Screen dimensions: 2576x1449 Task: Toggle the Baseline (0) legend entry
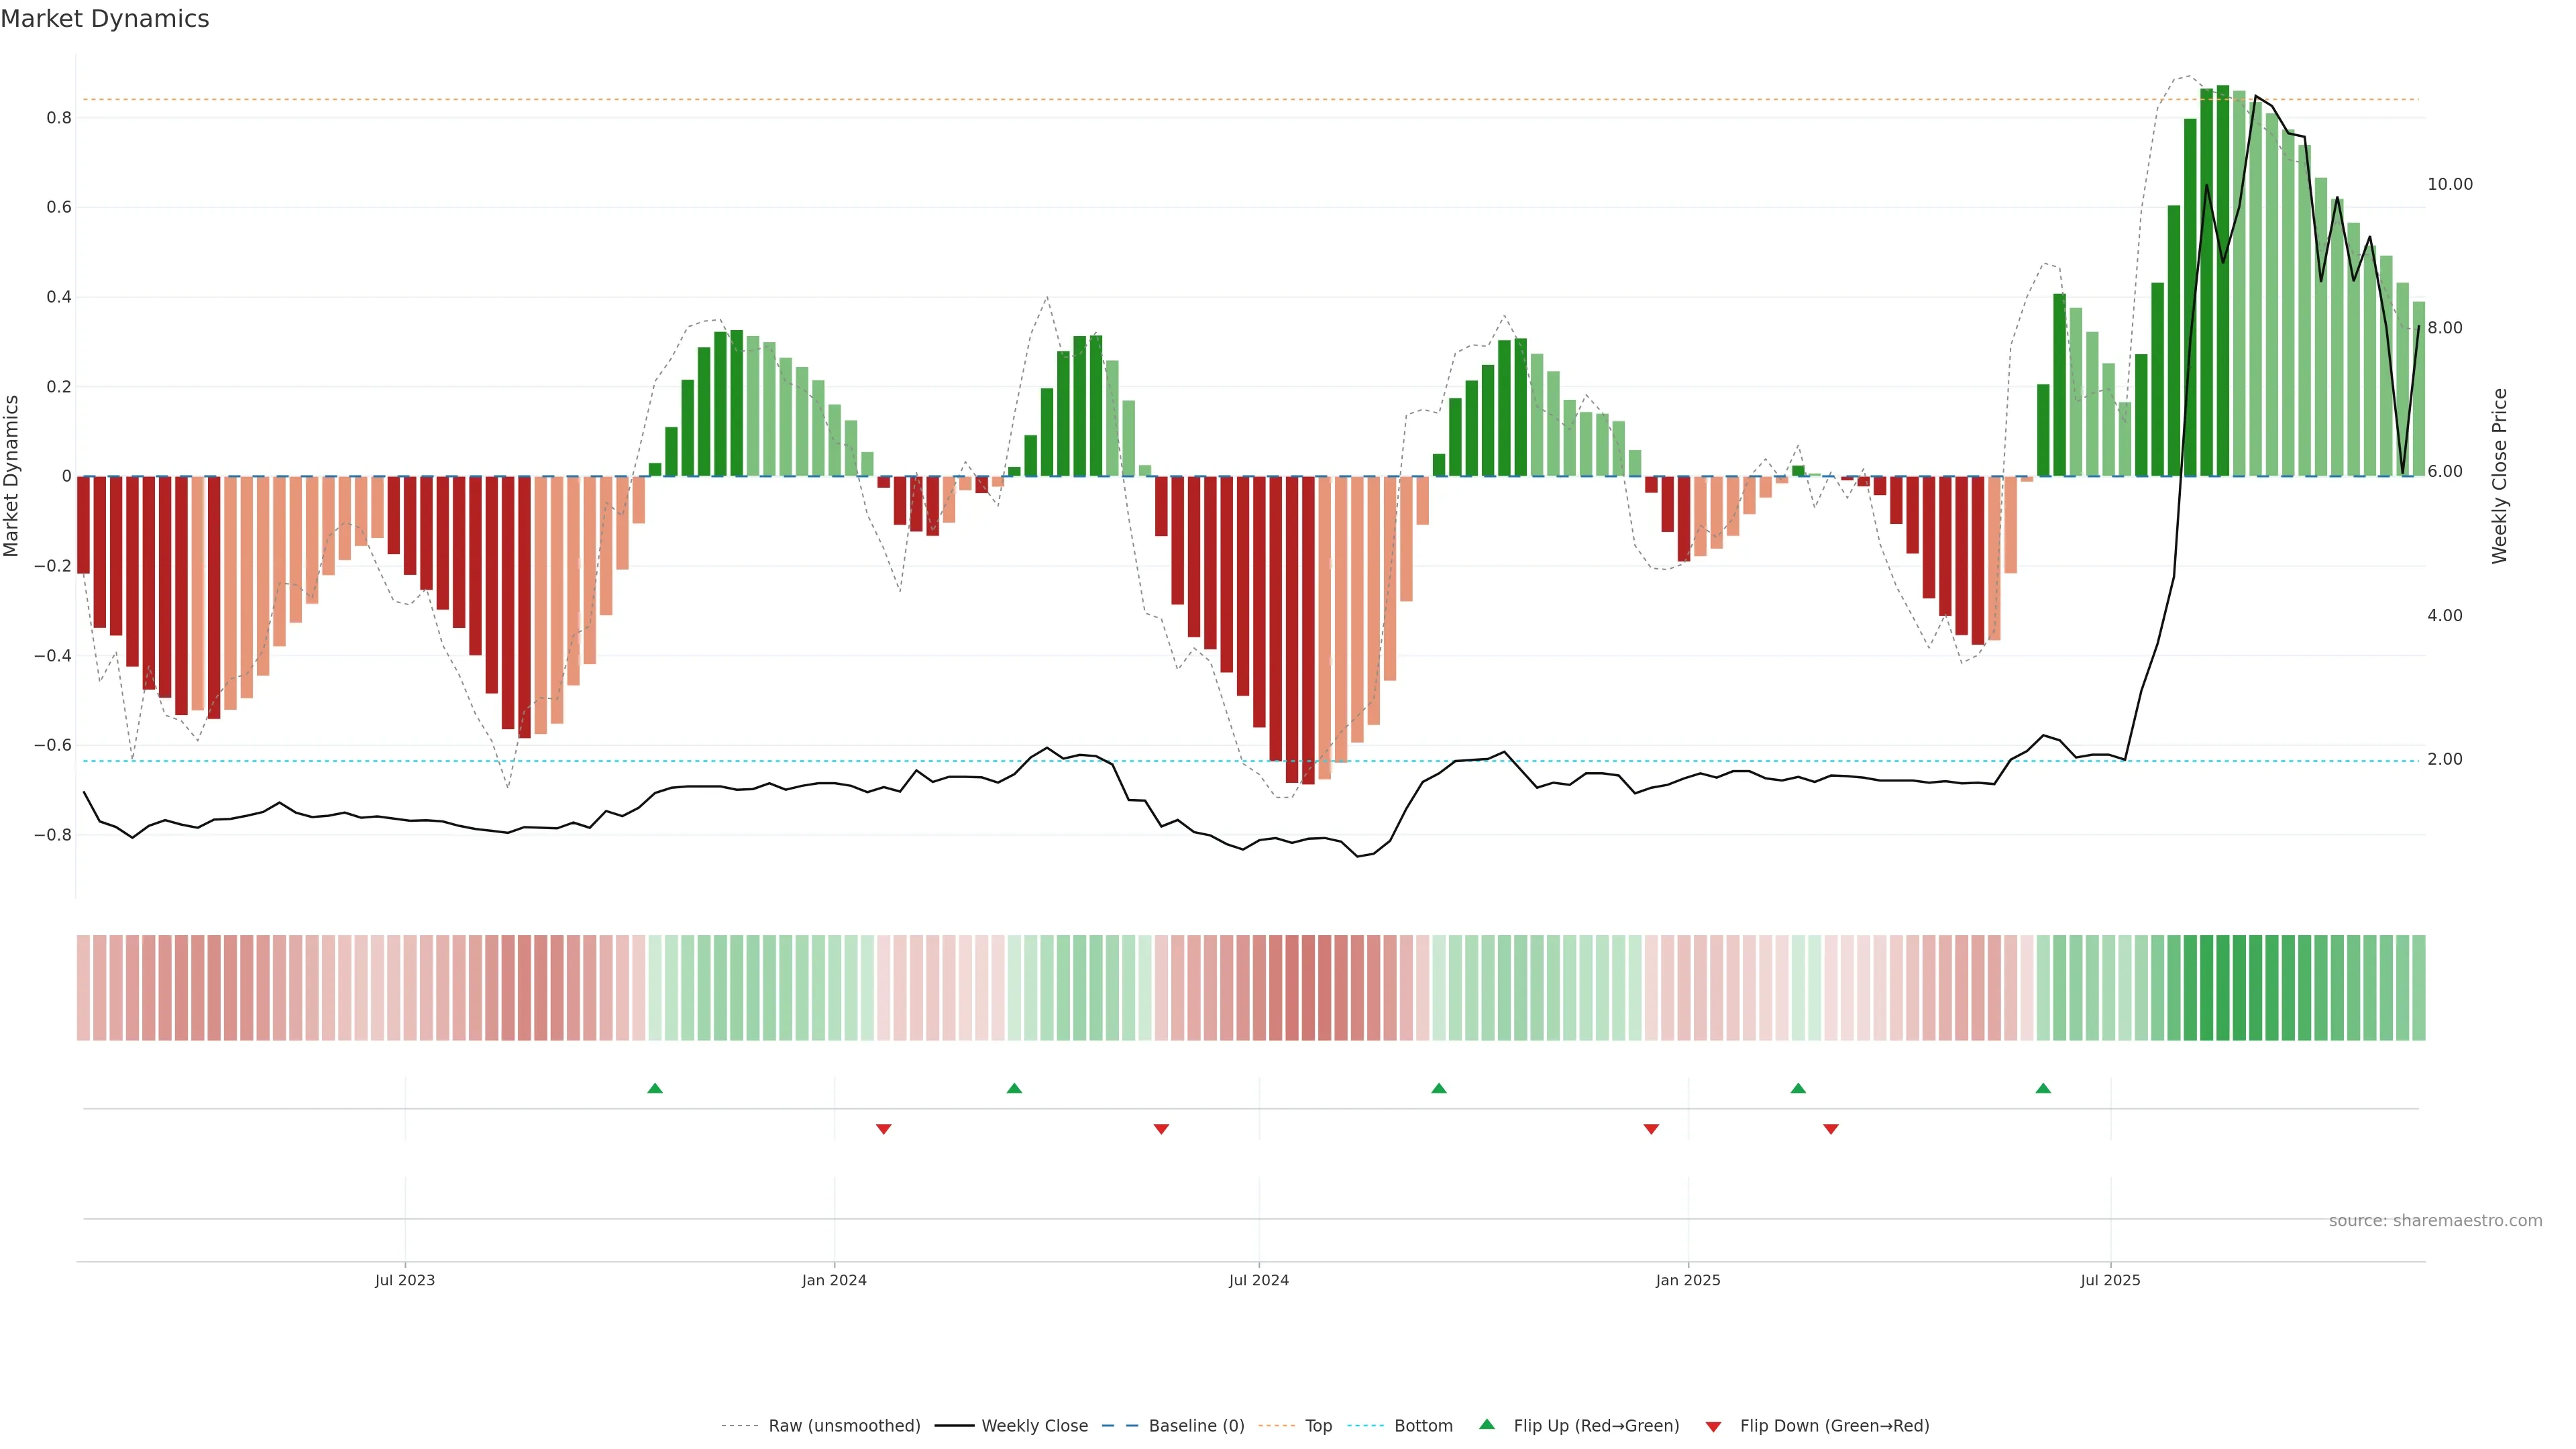pos(1196,1426)
